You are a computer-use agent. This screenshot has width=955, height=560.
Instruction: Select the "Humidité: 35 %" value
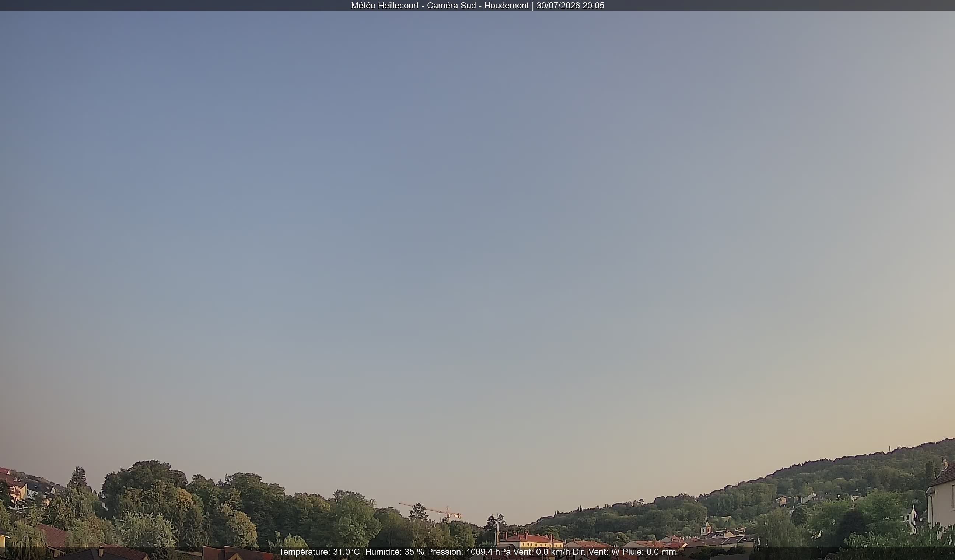pyautogui.click(x=395, y=552)
